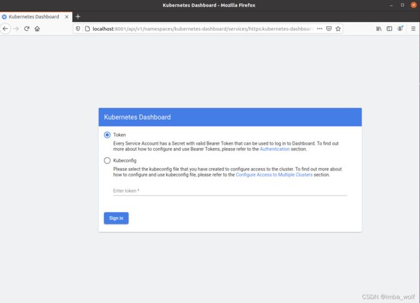This screenshot has width=420, height=303.
Task: Go back with the Firefox back arrow
Action: coord(5,28)
